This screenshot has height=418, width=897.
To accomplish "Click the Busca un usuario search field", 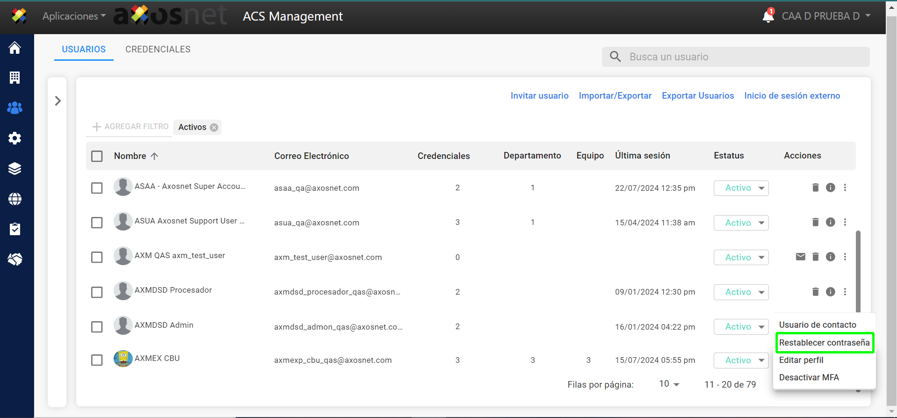I will (743, 57).
